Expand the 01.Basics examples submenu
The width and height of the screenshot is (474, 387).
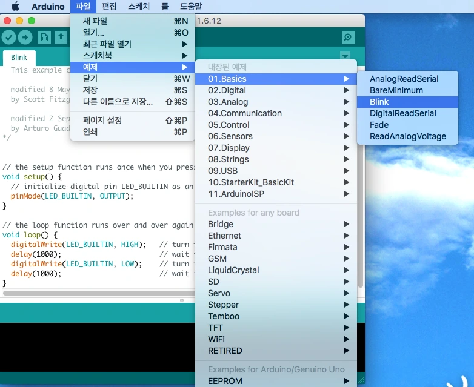click(276, 79)
